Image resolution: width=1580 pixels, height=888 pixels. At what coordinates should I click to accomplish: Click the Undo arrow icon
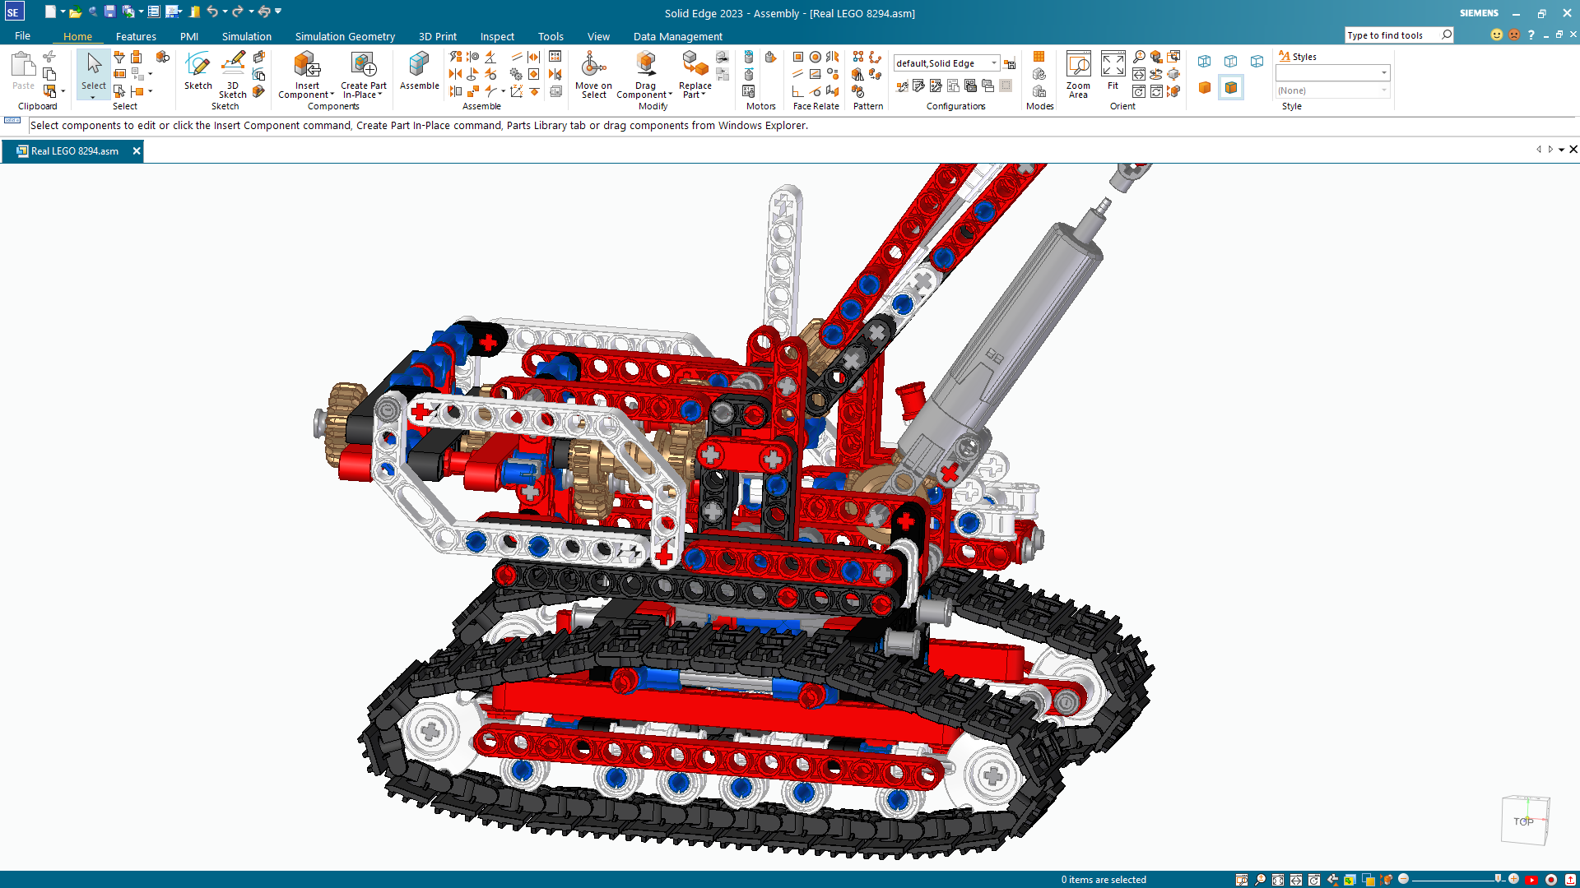point(212,12)
